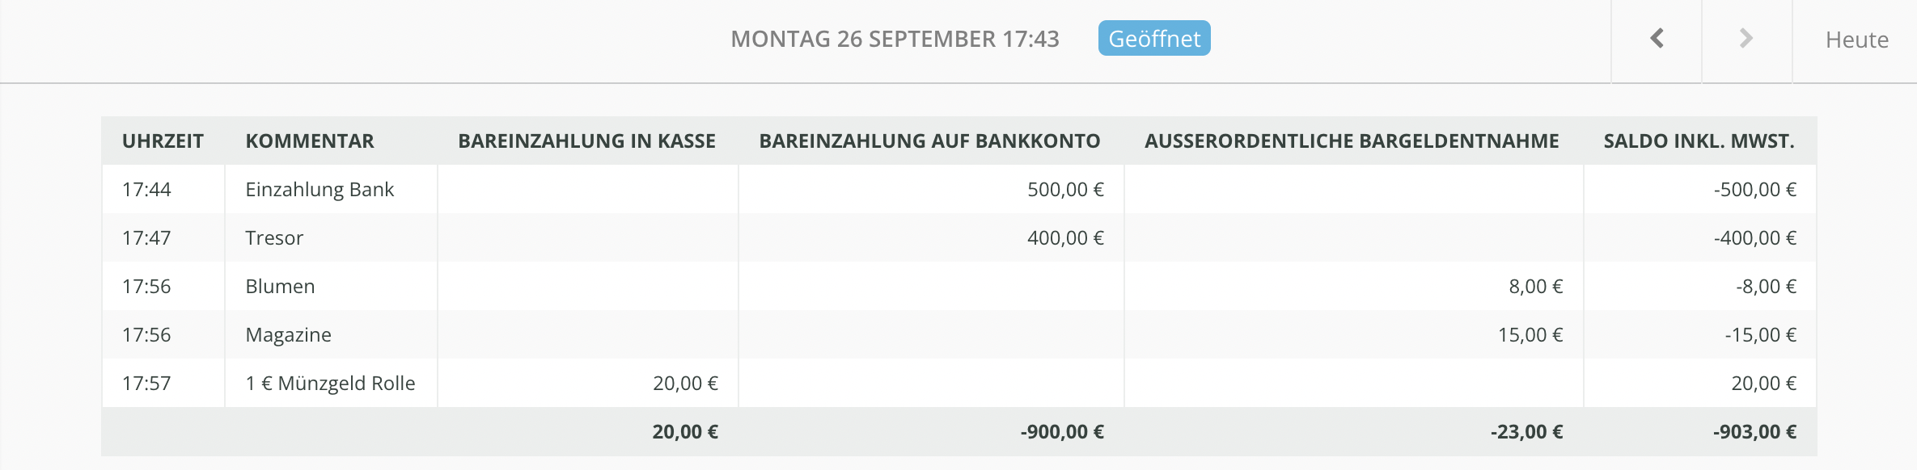Image resolution: width=1917 pixels, height=470 pixels.
Task: Select the Tresor entry row
Action: pyautogui.click(x=274, y=238)
